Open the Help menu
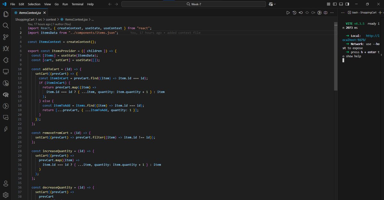The width and height of the screenshot is (384, 200). pyautogui.click(x=91, y=4)
